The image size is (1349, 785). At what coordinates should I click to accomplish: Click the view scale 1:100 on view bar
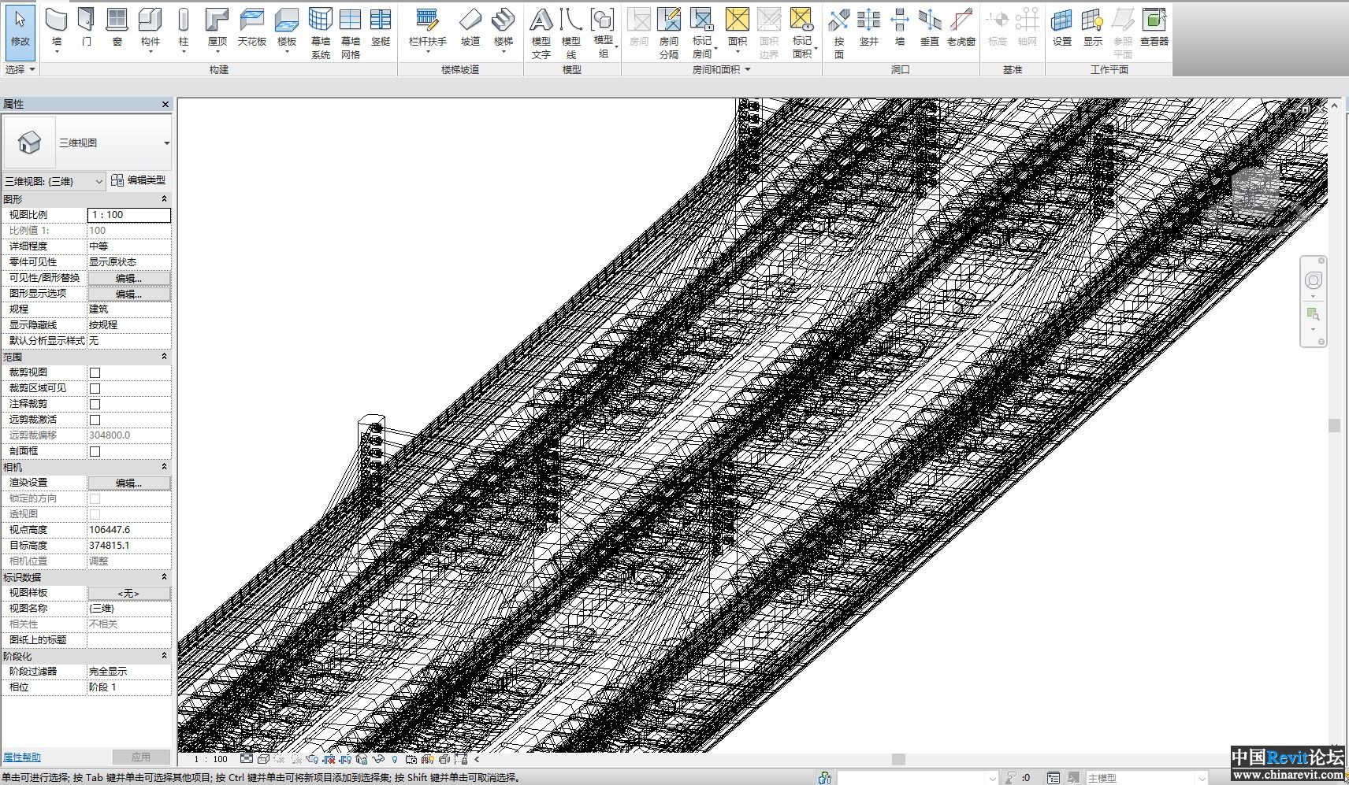(x=211, y=759)
